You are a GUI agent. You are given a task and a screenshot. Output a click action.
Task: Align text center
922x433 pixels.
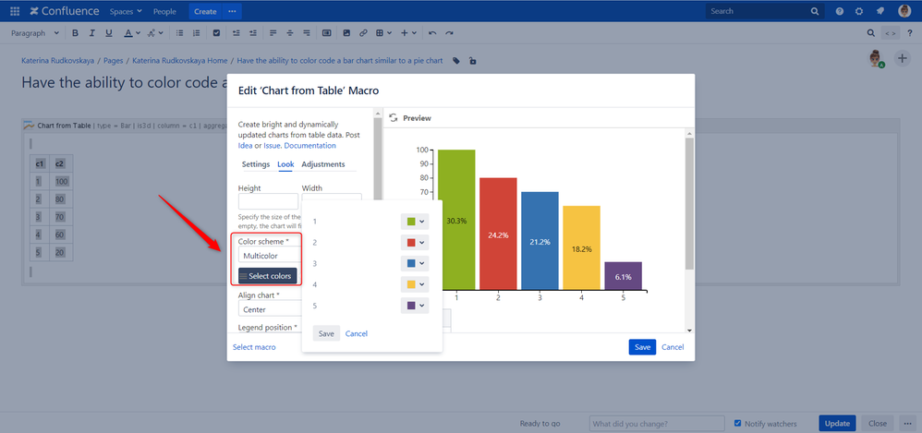coord(289,33)
